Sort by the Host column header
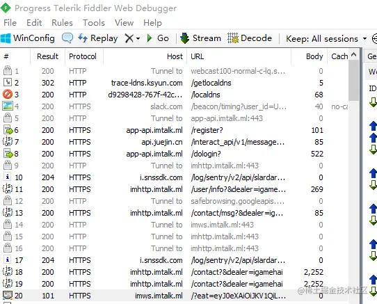377x304 pixels. (x=145, y=56)
